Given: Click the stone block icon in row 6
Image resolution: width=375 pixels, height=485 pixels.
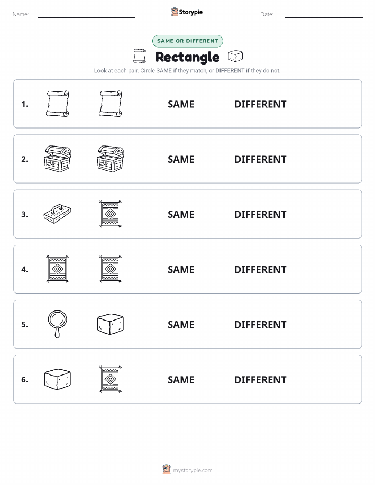Looking at the screenshot, I should pyautogui.click(x=58, y=379).
